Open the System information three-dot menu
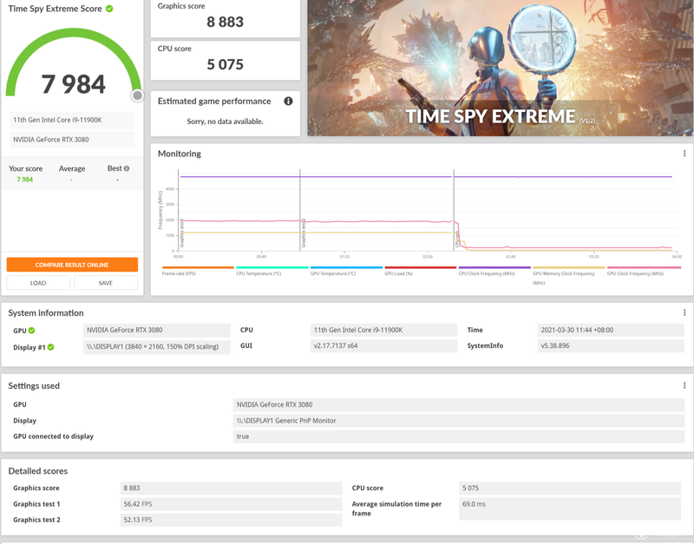This screenshot has width=694, height=544. (x=684, y=312)
